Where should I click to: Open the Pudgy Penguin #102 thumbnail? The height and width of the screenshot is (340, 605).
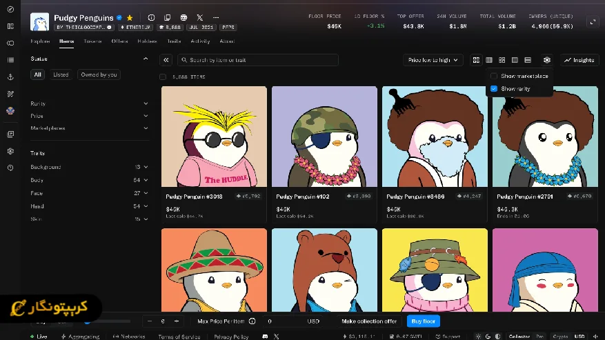[324, 137]
